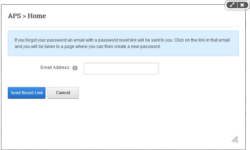Click the diagonal-lines resize handle

(x=235, y=139)
